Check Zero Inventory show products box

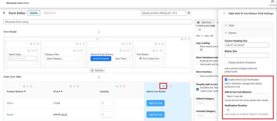coord(197,76)
